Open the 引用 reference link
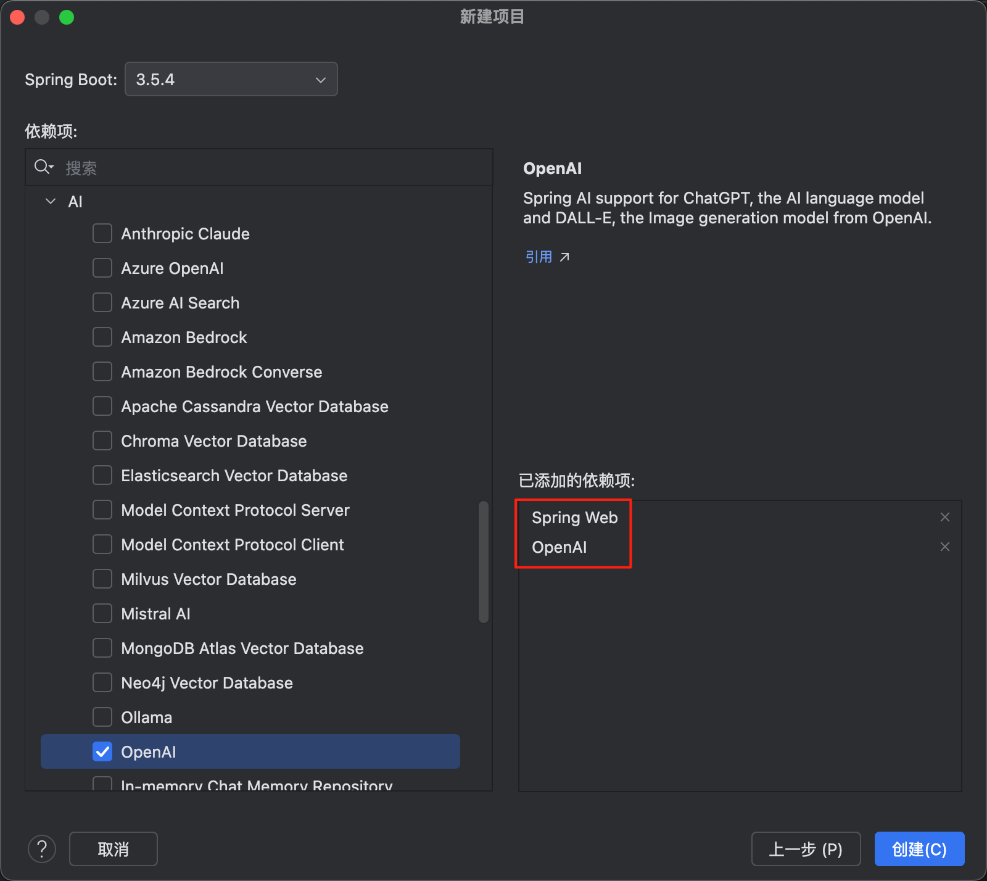The image size is (987, 881). [x=539, y=257]
